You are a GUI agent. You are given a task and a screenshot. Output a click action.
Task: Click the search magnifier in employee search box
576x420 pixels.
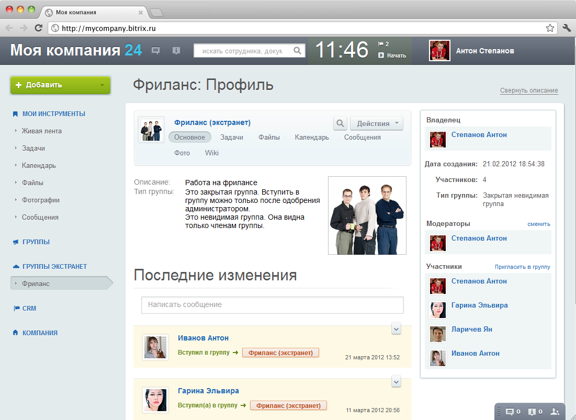tap(297, 51)
